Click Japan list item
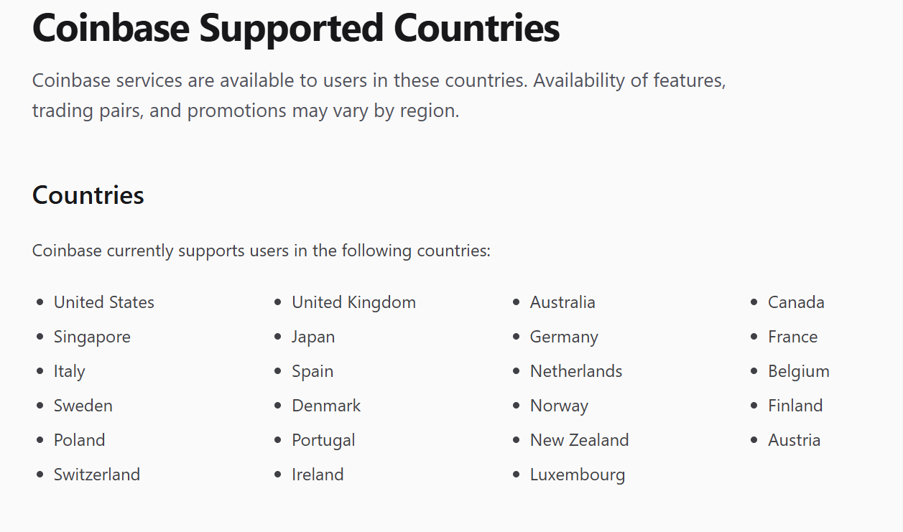The image size is (903, 532). pyautogui.click(x=313, y=337)
